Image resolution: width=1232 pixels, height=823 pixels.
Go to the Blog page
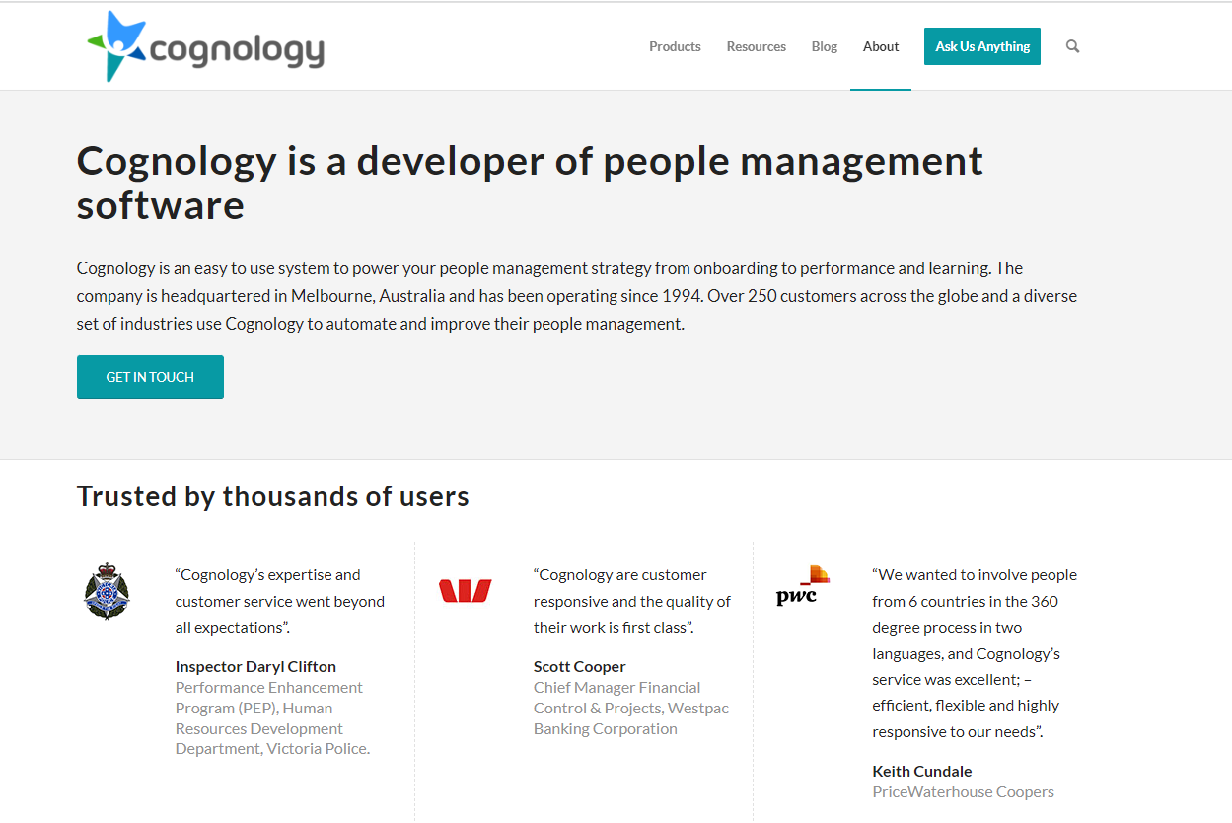click(824, 46)
